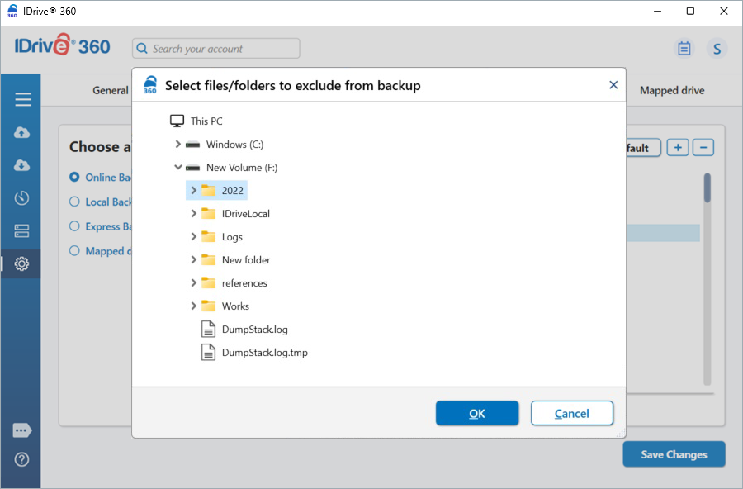Select the Online Backup radio button

[74, 177]
